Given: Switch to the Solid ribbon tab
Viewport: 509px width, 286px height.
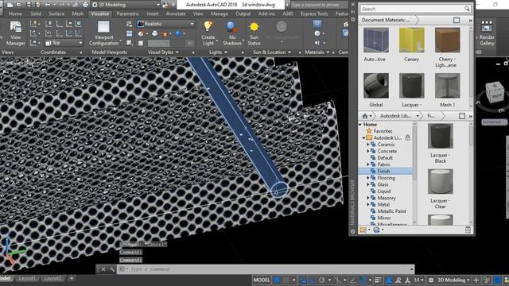Looking at the screenshot, I should 36,14.
